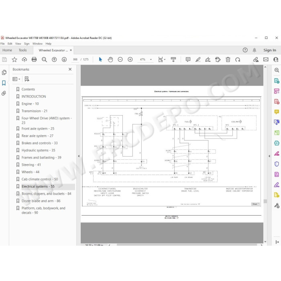Expand tools pane arrow at bottom right
The image size is (281, 281).
277,242
